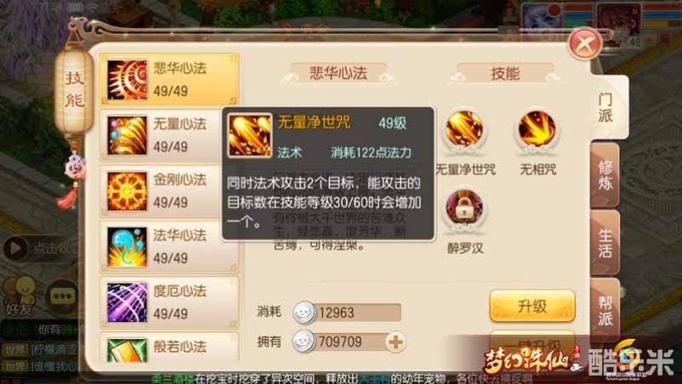Image resolution: width=682 pixels, height=384 pixels.
Task: Click the 无量净世咒 tooltip skill thumbnail
Action: coord(250,136)
